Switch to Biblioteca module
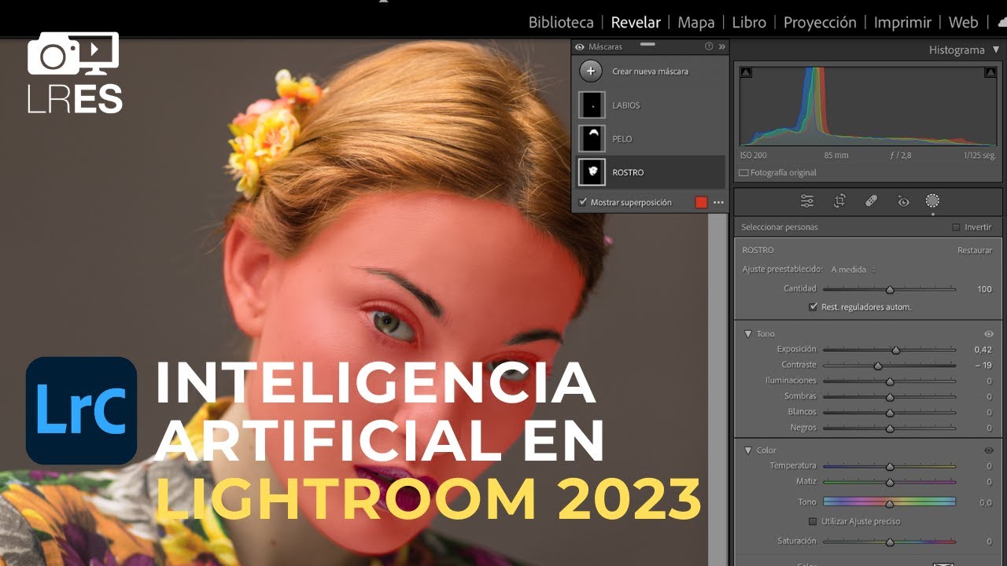This screenshot has height=566, width=1007. click(x=561, y=23)
